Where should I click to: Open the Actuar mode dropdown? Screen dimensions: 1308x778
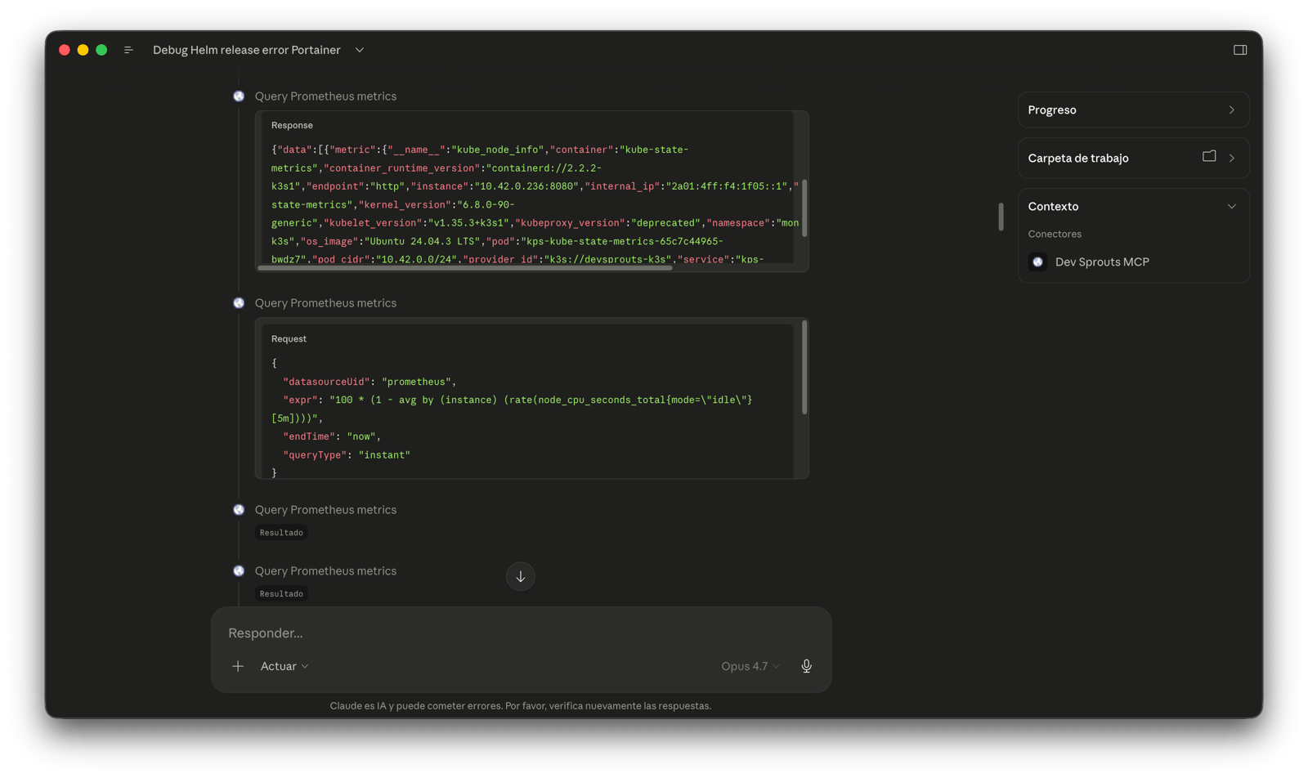pyautogui.click(x=284, y=666)
